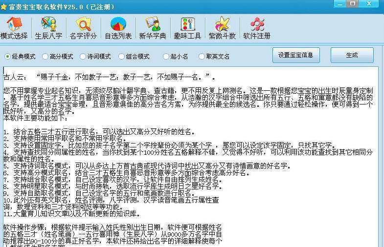Maximize the naming software window
The height and width of the screenshot is (247, 384).
(x=352, y=4)
